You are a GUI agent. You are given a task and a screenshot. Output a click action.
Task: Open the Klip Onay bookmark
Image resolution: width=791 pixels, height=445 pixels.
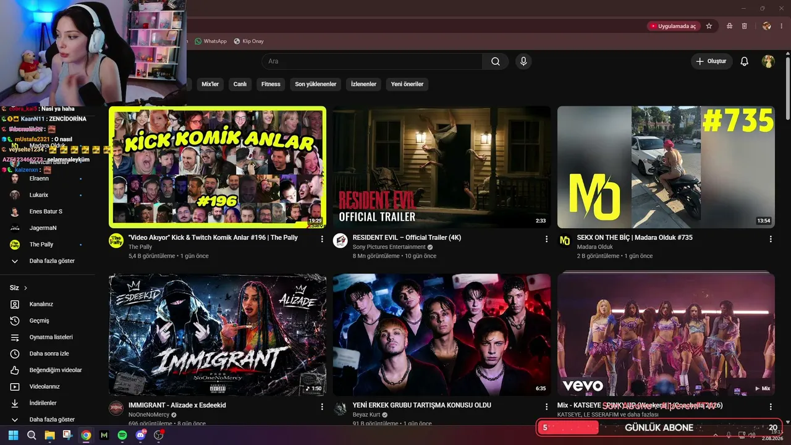(249, 41)
